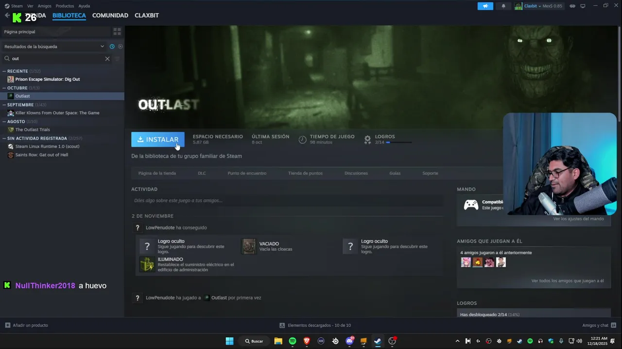Open the Steam announcements megaphone button
Viewport: 622px width, 349px height.
(485, 6)
